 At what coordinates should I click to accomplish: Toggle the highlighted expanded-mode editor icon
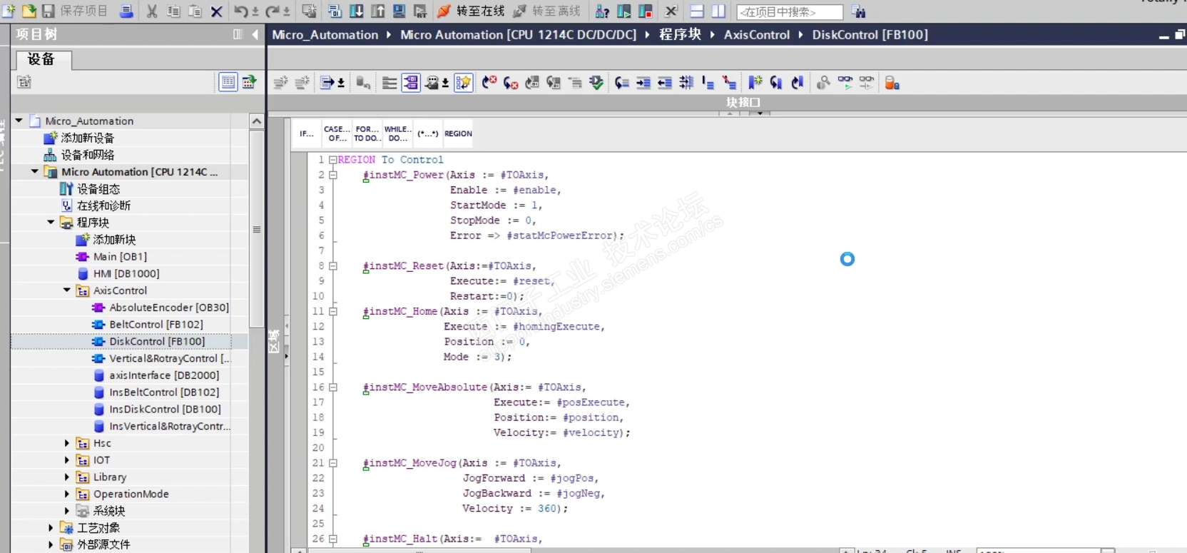pyautogui.click(x=411, y=83)
